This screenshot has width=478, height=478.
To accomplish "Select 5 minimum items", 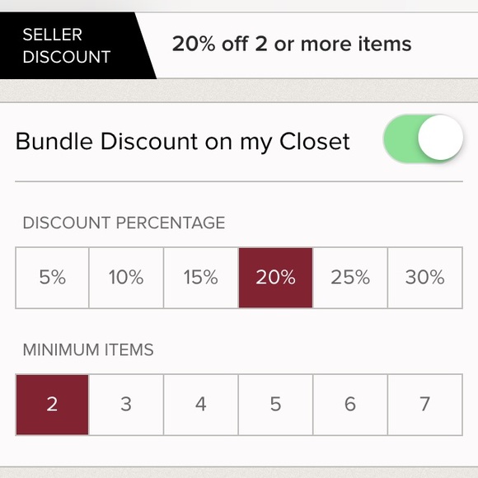I will pyautogui.click(x=275, y=405).
